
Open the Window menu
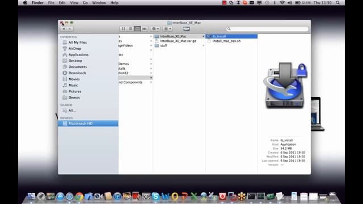(x=99, y=3)
